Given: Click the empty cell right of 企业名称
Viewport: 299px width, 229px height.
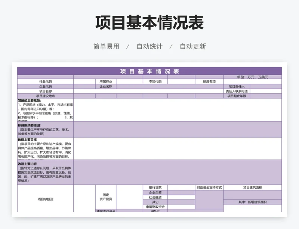Looking at the screenshot, I should 170,86.
